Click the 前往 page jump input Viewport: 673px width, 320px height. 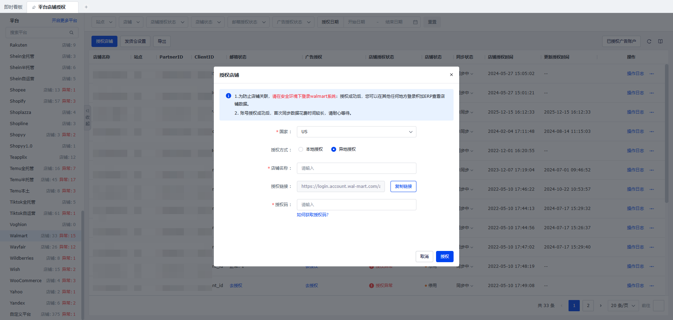(659, 306)
